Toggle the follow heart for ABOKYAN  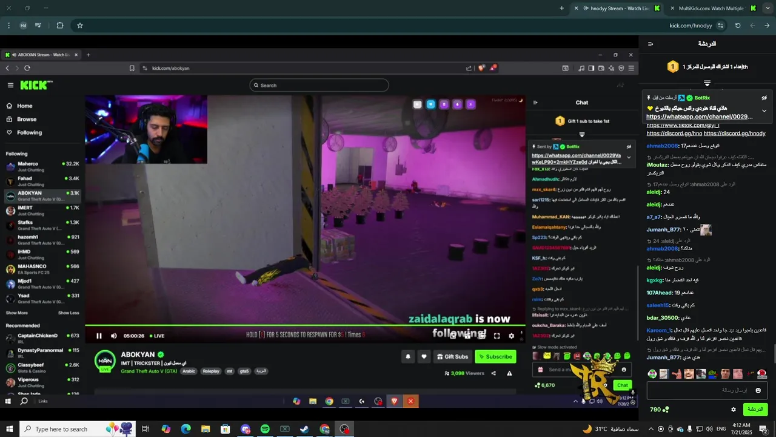coord(424,357)
